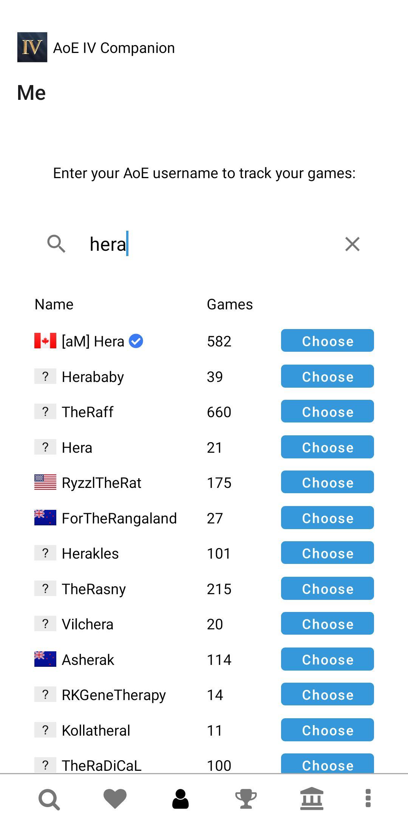Viewport: 408px width, 823px height.
Task: Tap the Canadian flag beside [aM] Hera
Action: (45, 341)
